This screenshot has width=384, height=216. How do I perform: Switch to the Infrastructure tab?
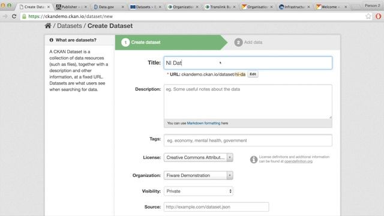click(294, 7)
